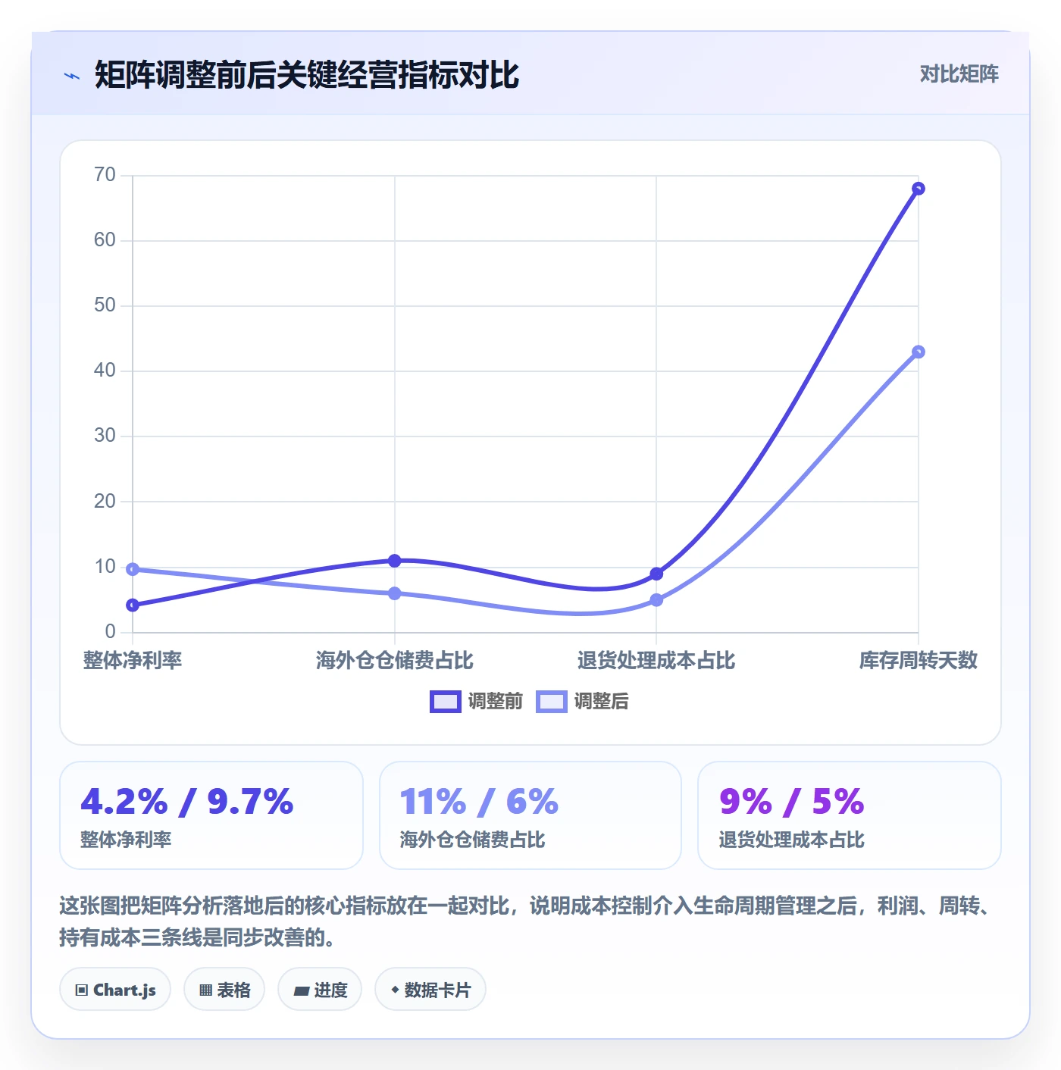
Task: Click the 海外仓仓储费占比 x-axis label
Action: [395, 660]
